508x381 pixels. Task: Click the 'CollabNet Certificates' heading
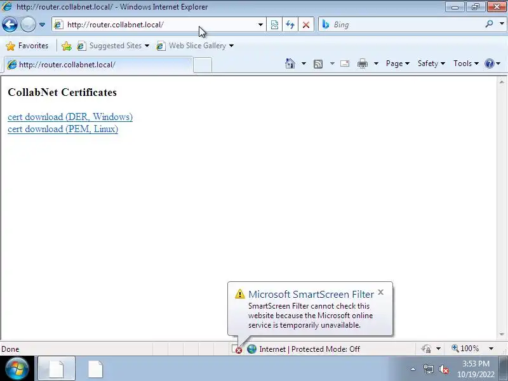(62, 92)
